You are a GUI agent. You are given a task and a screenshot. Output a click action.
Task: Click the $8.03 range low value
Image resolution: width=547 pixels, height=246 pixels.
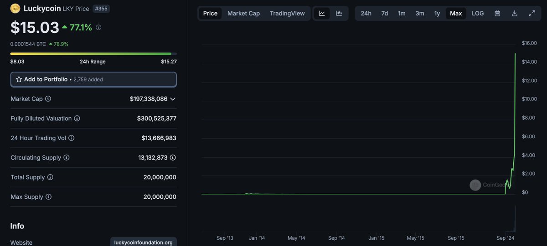pyautogui.click(x=17, y=61)
